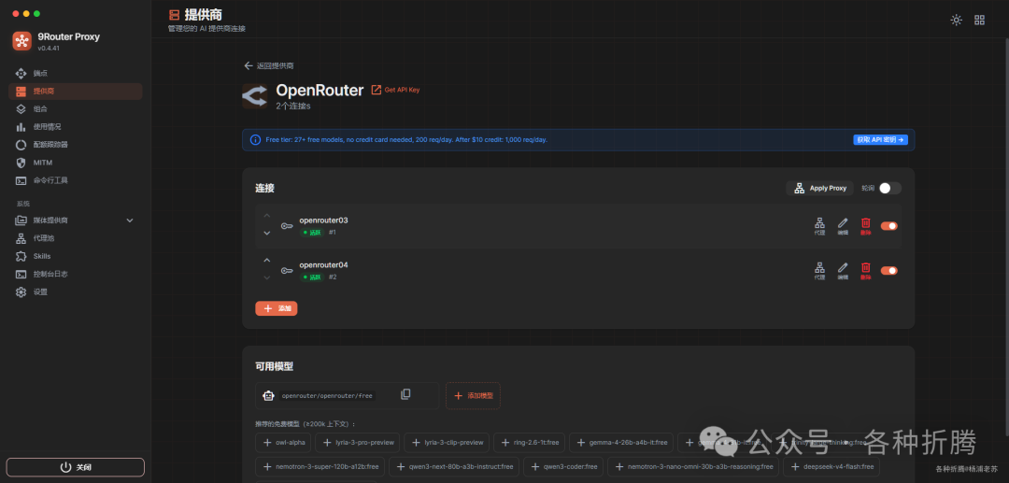
Task: Add the nemotron-3-nano-omni-30b-a3b-reasoning:free model
Action: (693, 466)
